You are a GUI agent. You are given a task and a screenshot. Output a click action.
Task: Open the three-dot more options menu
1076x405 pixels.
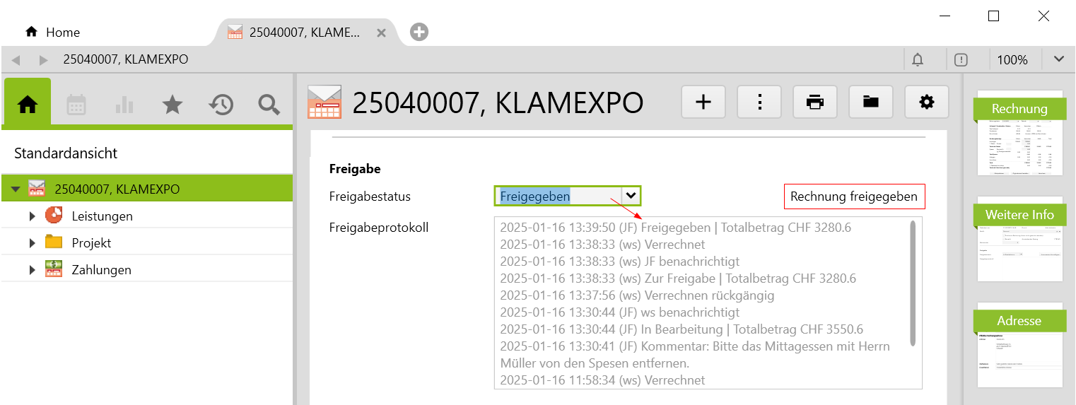(759, 102)
